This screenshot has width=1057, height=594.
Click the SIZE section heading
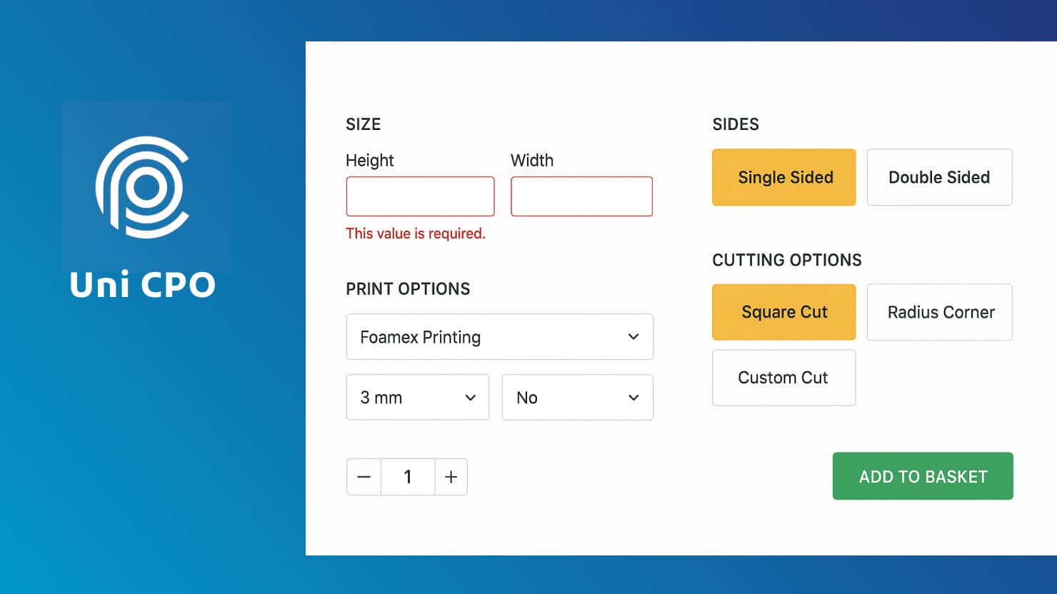364,124
